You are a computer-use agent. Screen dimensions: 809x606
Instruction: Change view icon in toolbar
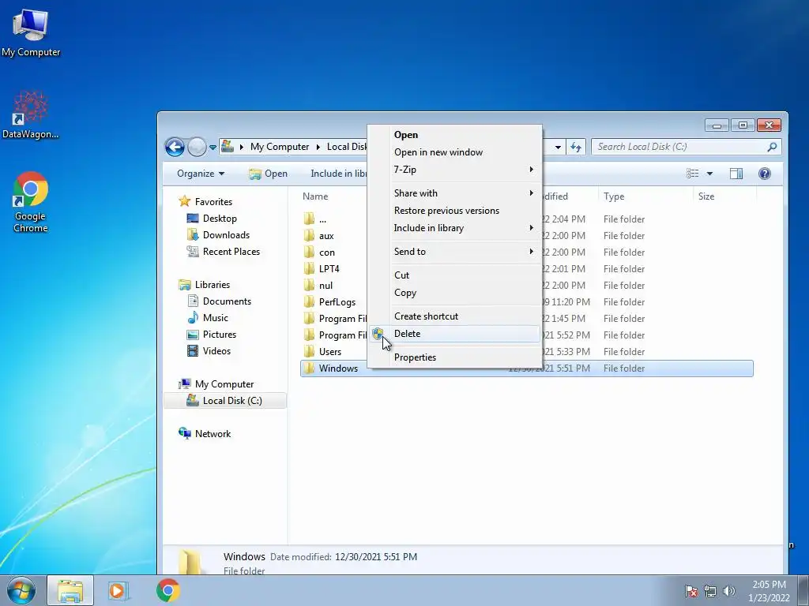click(692, 174)
